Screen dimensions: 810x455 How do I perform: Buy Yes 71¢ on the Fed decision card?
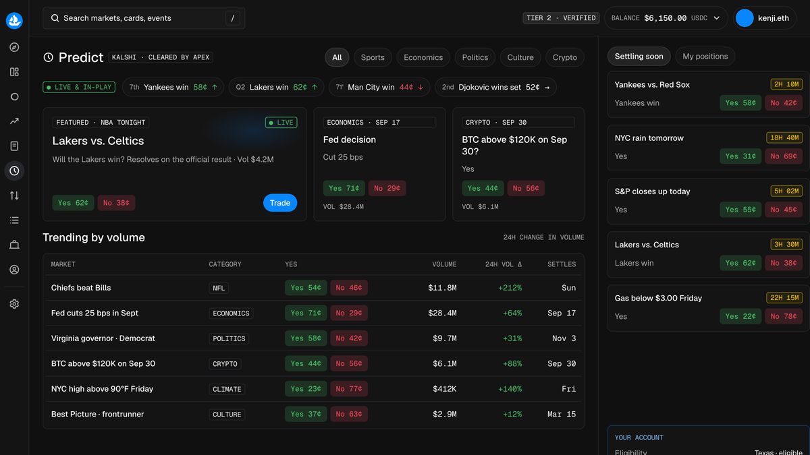coord(344,189)
